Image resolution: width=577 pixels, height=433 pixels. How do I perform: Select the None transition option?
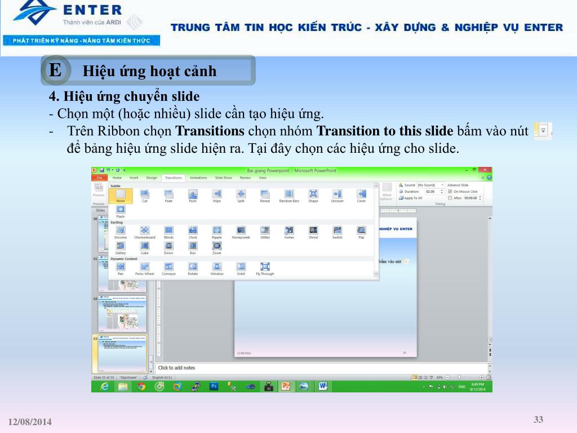tap(121, 196)
